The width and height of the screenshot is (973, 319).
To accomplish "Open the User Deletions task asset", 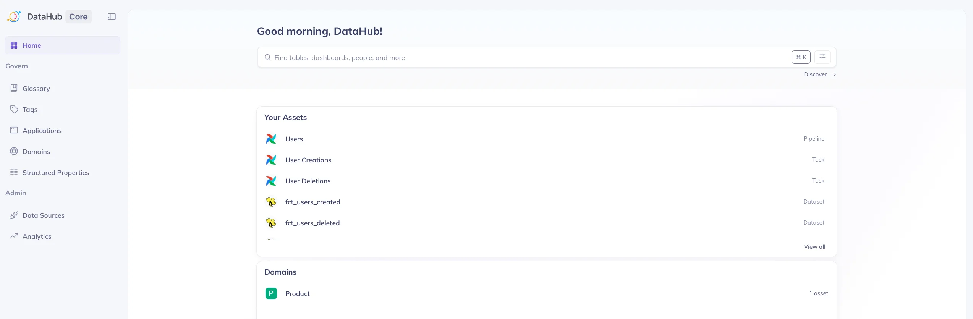I will pos(547,181).
